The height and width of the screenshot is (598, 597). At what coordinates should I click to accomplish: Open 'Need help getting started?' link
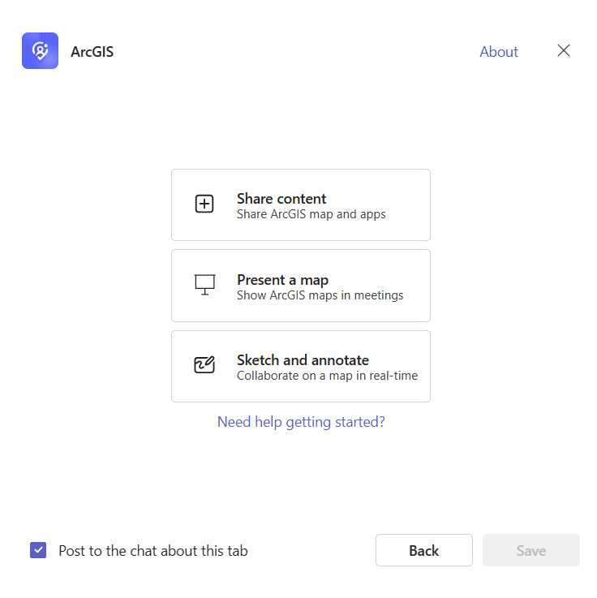point(301,422)
